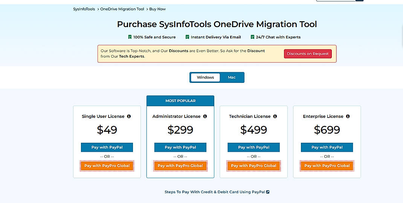Screen dimensions: 403x203
Task: Pay with PayPro Global for Administrator License
Action: [x=180, y=166]
